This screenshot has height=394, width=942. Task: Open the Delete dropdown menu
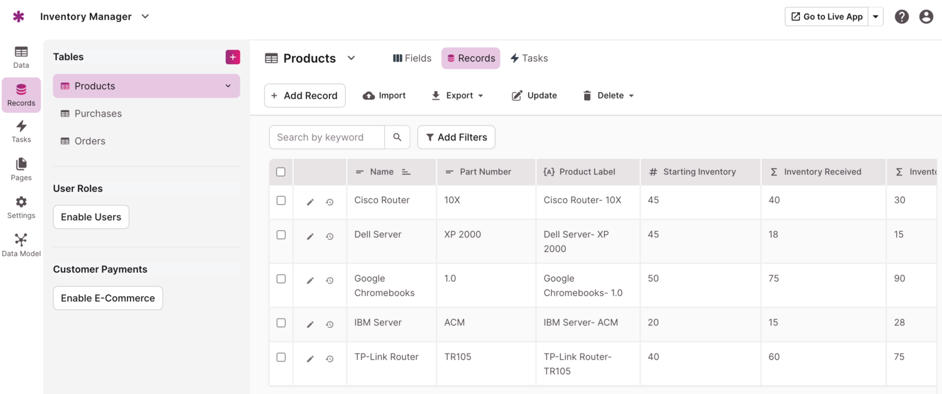point(609,95)
